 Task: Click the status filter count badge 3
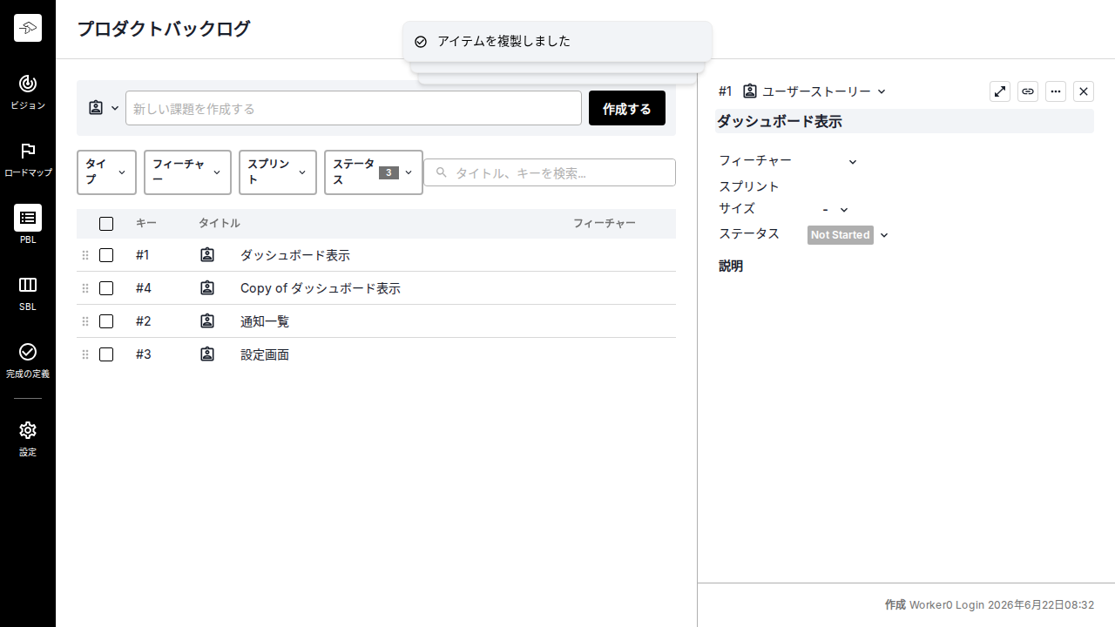pos(389,172)
